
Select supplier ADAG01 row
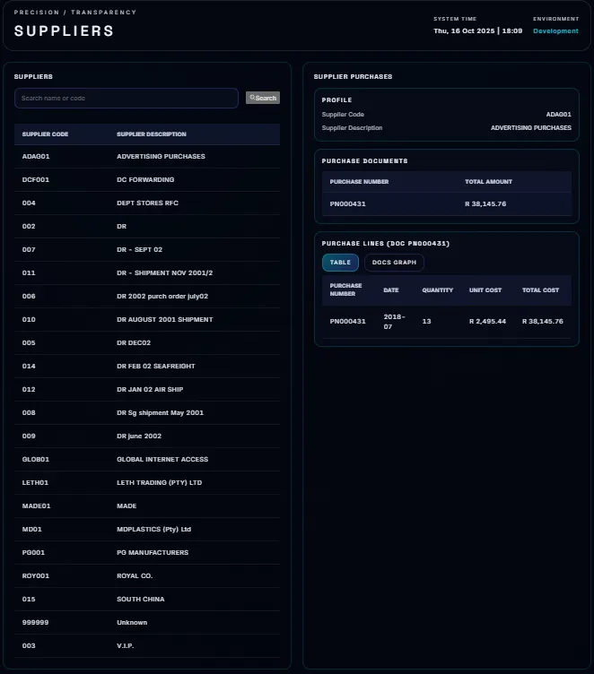coord(147,157)
